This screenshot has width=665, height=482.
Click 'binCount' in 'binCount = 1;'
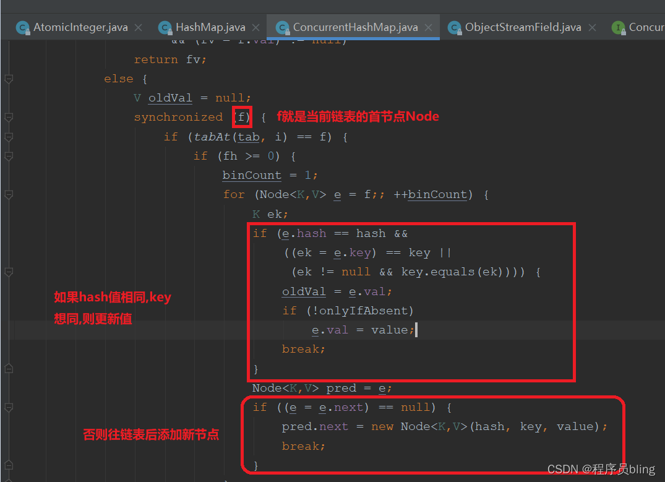click(252, 175)
